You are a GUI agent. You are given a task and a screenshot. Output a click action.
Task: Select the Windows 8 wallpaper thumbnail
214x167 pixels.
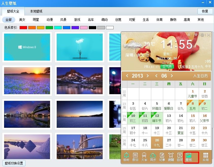tap(27, 47)
